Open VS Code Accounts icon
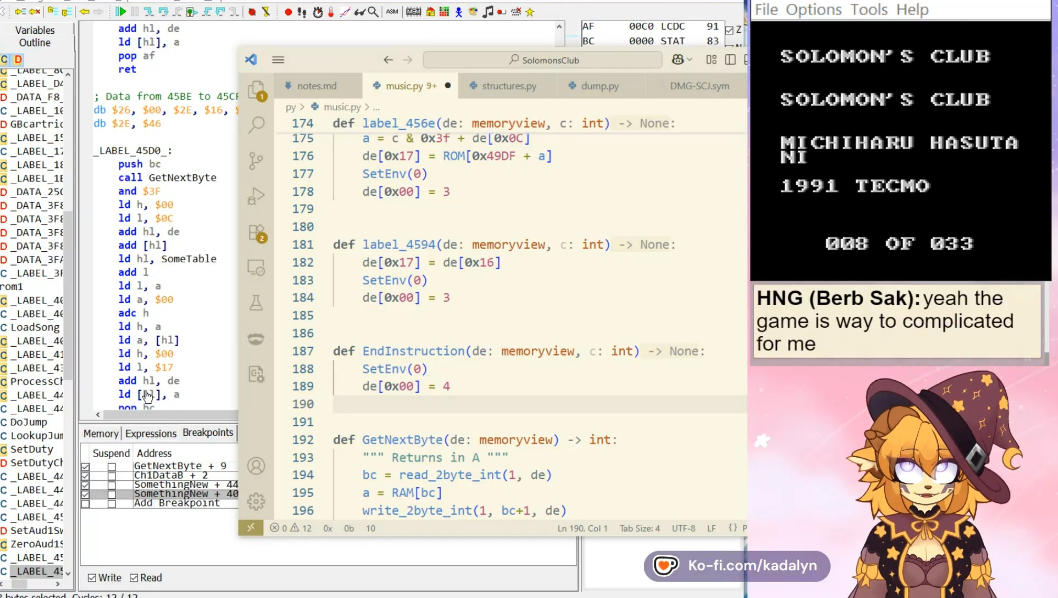 click(x=256, y=466)
